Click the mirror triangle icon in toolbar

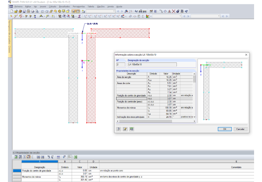coord(169,11)
